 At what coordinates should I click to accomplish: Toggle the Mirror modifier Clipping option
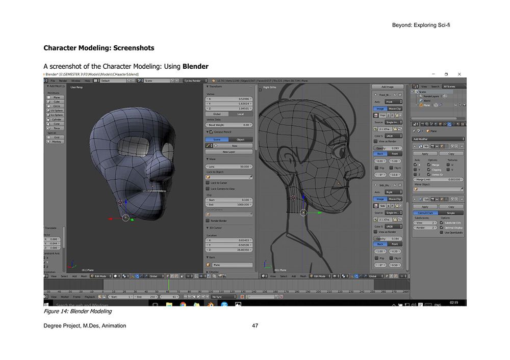point(429,170)
